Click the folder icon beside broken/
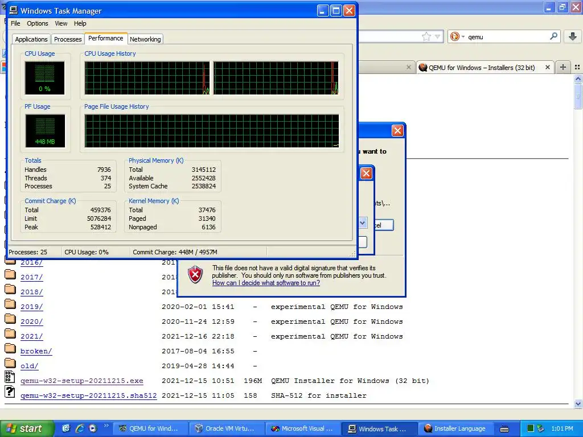 click(x=10, y=349)
